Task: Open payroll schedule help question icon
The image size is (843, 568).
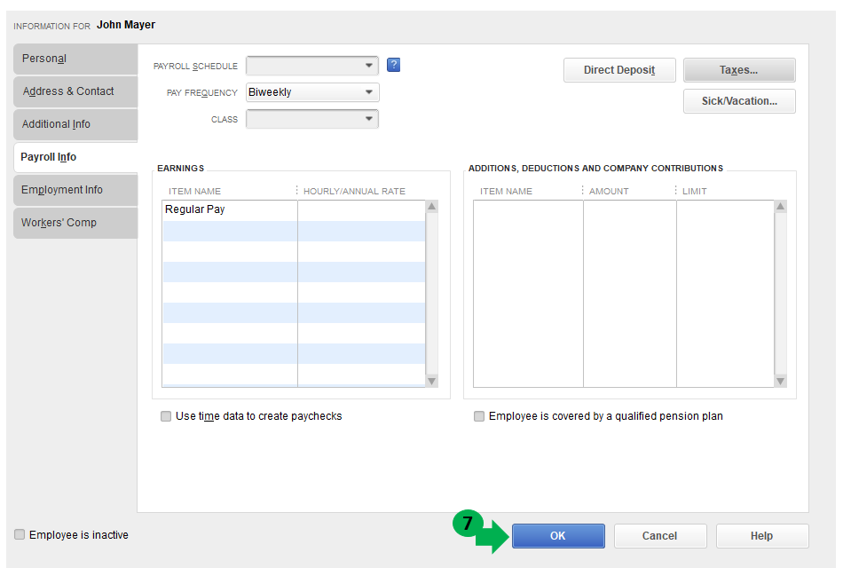Action: [x=393, y=65]
